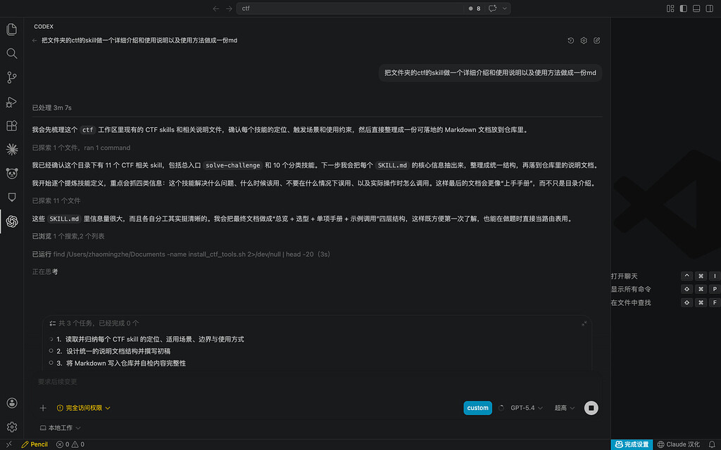Toggle the primary side bar
This screenshot has height=450, width=721.
point(683,8)
